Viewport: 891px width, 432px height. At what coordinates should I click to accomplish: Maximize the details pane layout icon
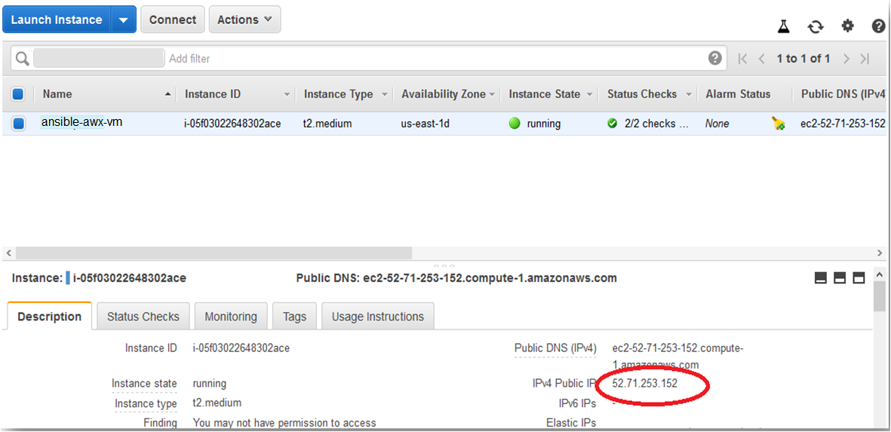pyautogui.click(x=859, y=277)
